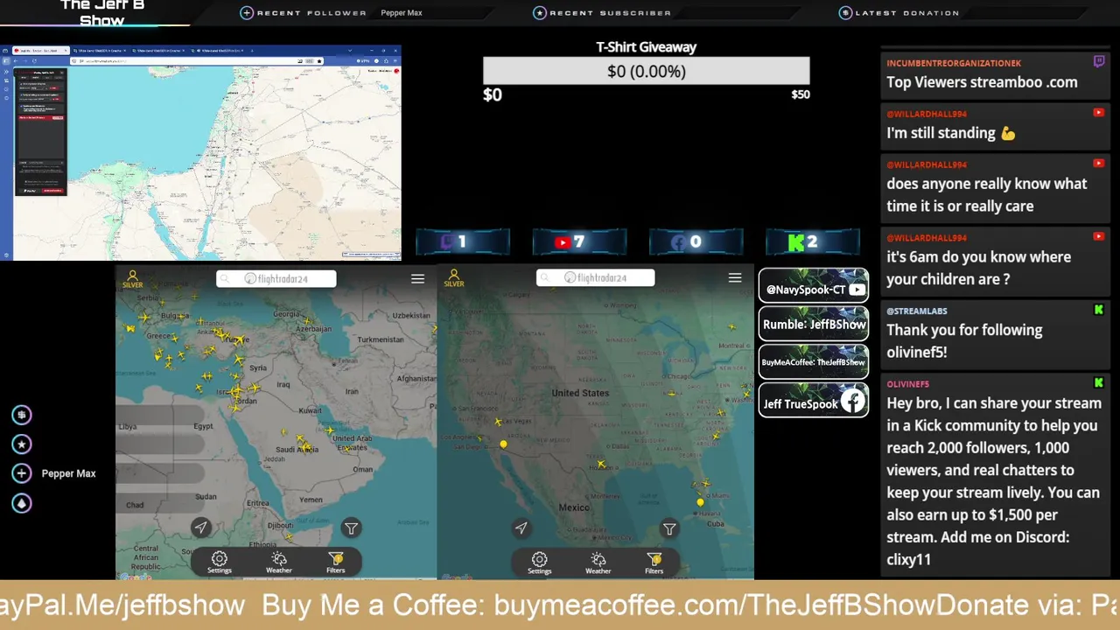Click the yellow marker near San Diego
This screenshot has height=630, width=1120.
coord(503,444)
